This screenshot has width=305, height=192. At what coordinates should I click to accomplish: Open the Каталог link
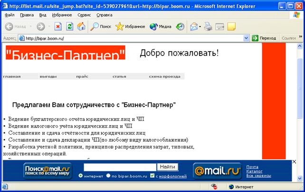pos(254,171)
